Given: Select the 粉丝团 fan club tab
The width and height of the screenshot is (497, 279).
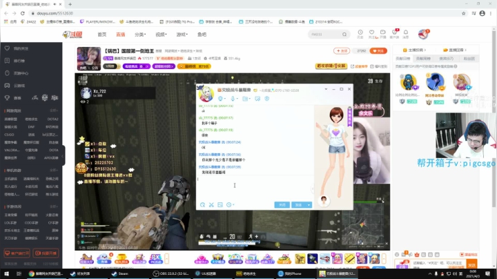Looking at the screenshot, I should [469, 59].
